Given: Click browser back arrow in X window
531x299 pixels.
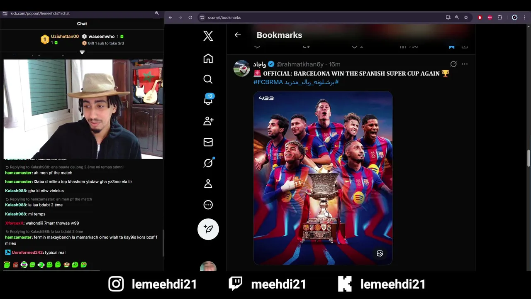Looking at the screenshot, I should tap(170, 17).
